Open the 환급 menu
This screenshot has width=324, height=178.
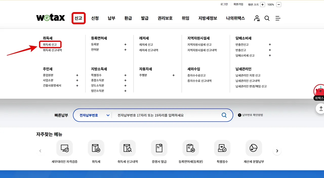click(x=128, y=18)
